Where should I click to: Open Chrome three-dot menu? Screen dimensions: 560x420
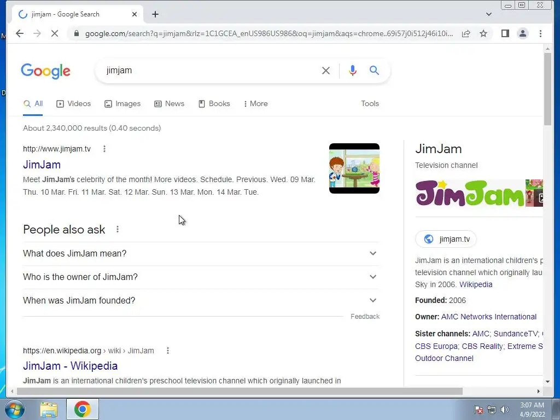point(540,33)
